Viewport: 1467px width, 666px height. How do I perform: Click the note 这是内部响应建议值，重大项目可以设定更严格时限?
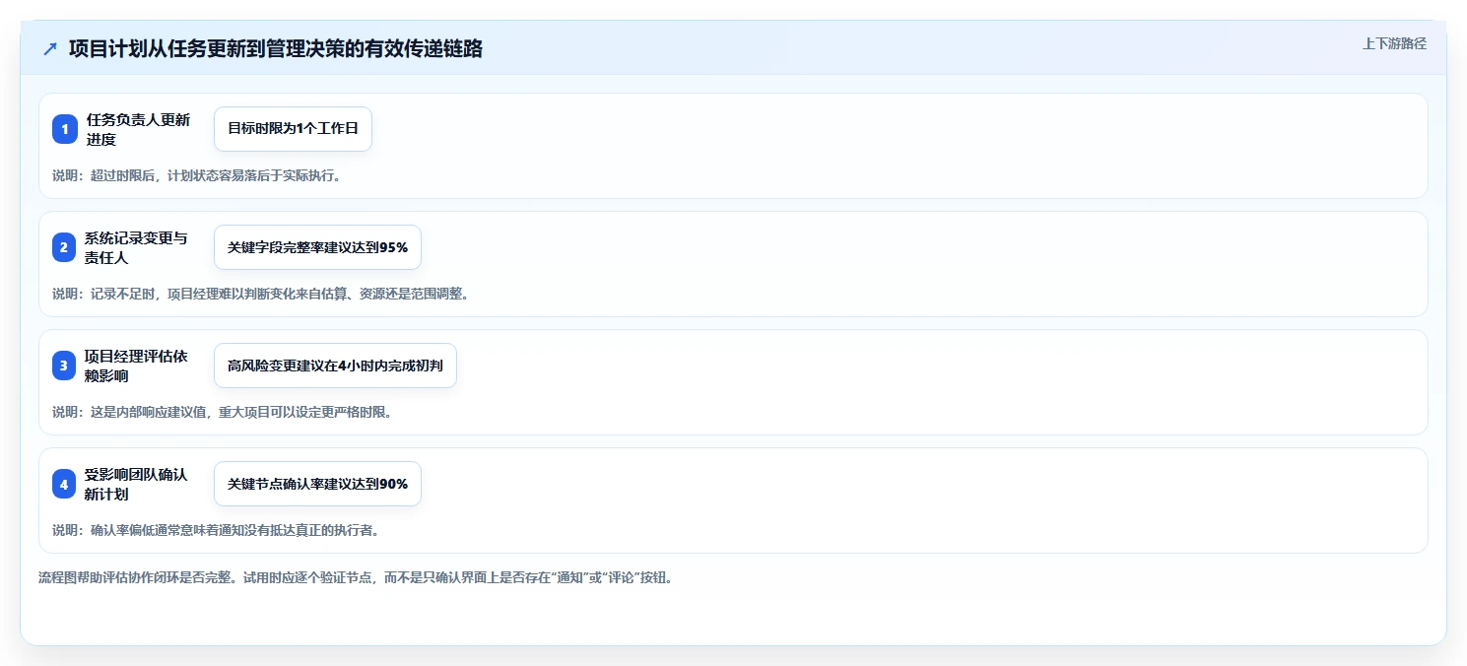point(222,412)
